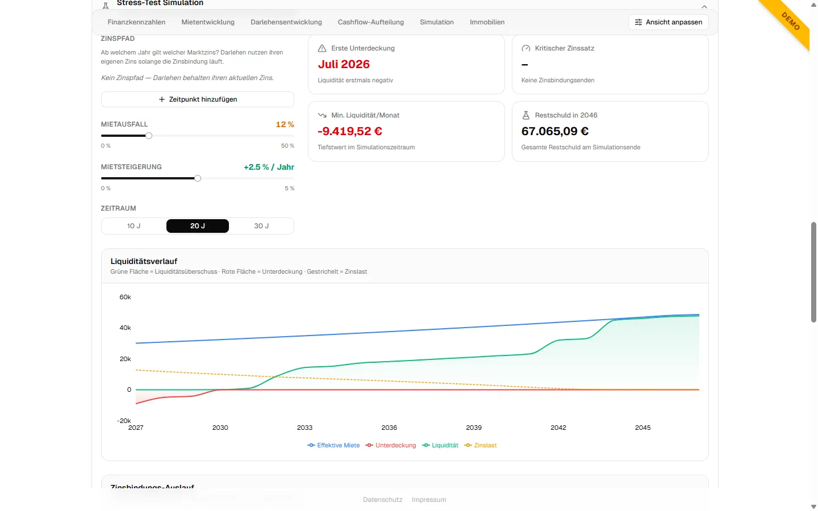Click the 'Keine Zinsbindungsenden' caption
Viewport: 818px width, 511px height.
pos(558,80)
